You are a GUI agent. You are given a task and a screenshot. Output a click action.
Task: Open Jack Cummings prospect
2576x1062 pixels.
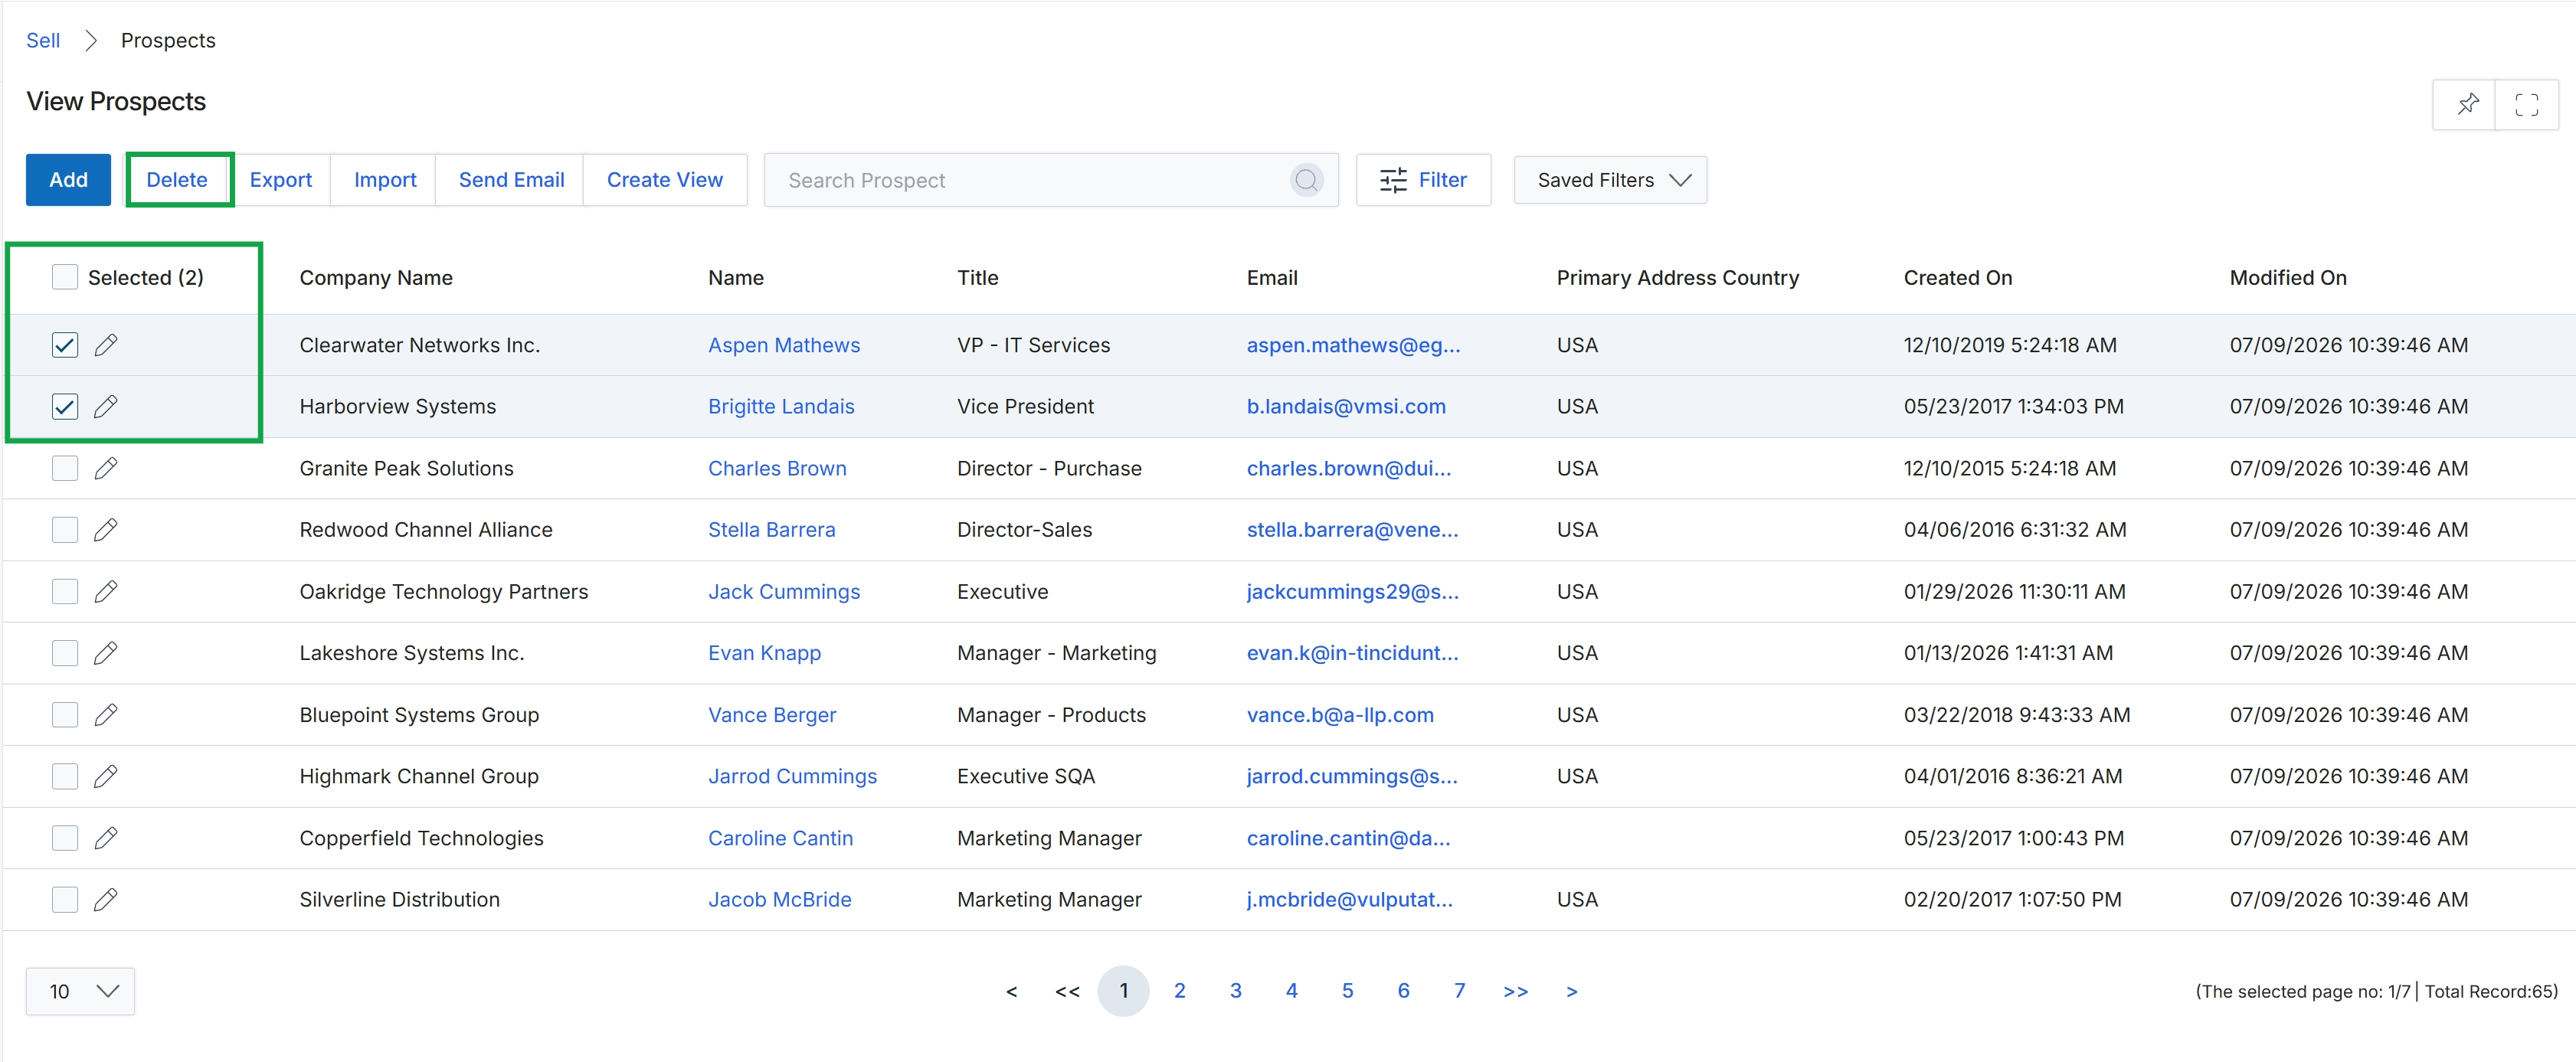point(784,591)
